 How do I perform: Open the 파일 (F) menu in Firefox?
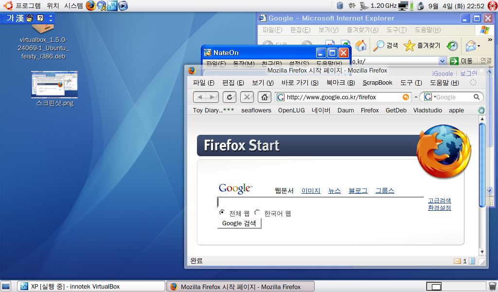(x=204, y=83)
